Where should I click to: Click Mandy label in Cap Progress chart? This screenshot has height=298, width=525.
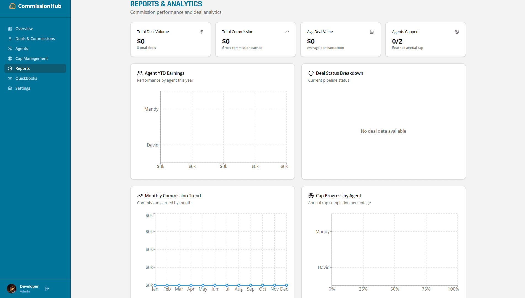(322, 232)
